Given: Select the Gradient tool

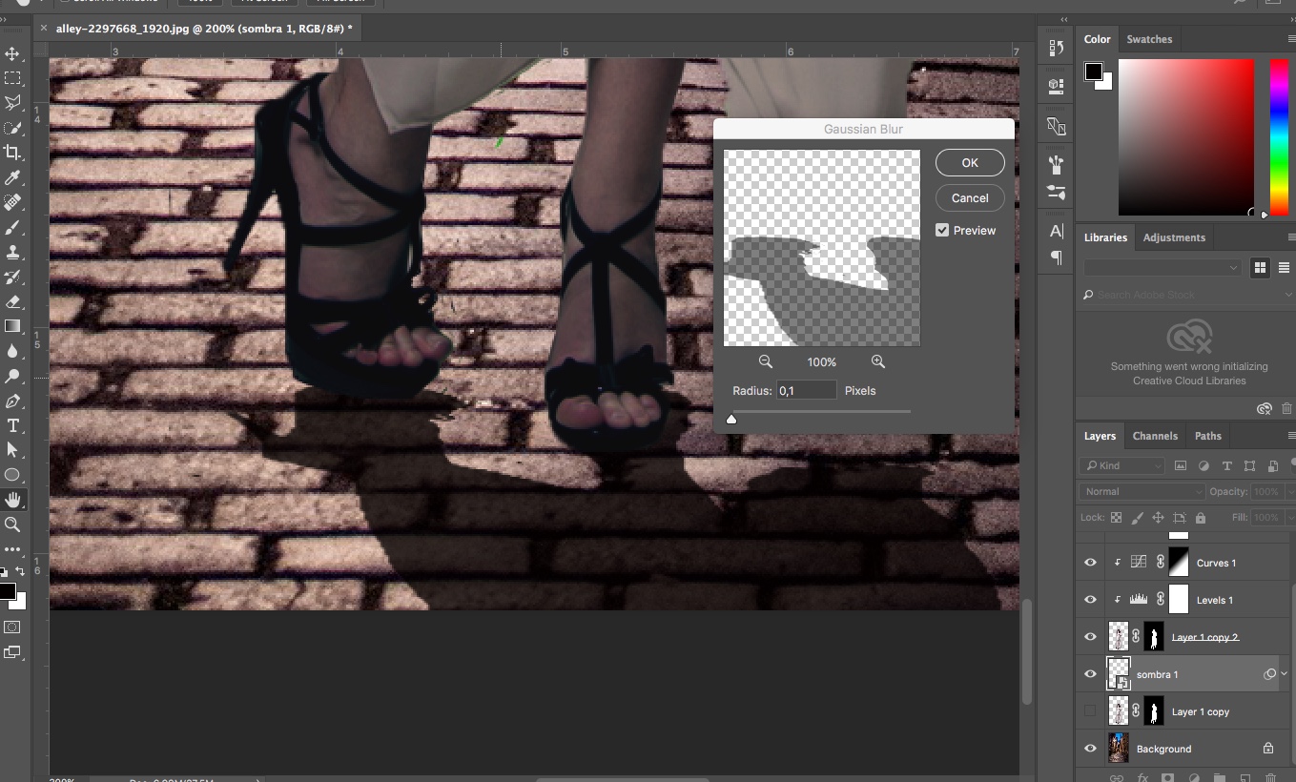Looking at the screenshot, I should (12, 326).
